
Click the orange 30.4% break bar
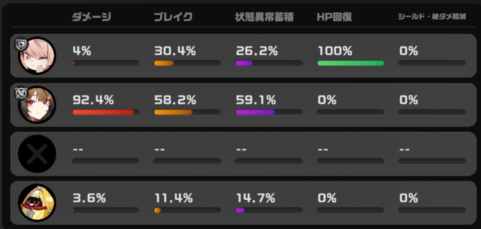pyautogui.click(x=164, y=63)
